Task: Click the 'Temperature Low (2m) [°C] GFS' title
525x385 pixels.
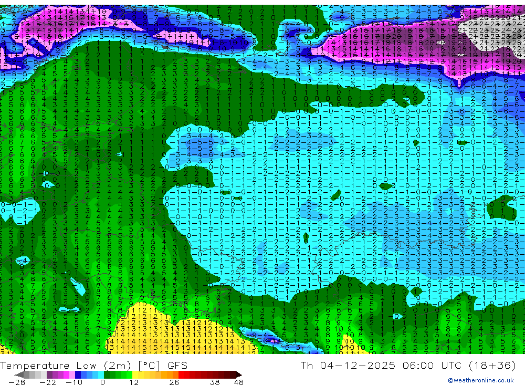Action: (94, 366)
